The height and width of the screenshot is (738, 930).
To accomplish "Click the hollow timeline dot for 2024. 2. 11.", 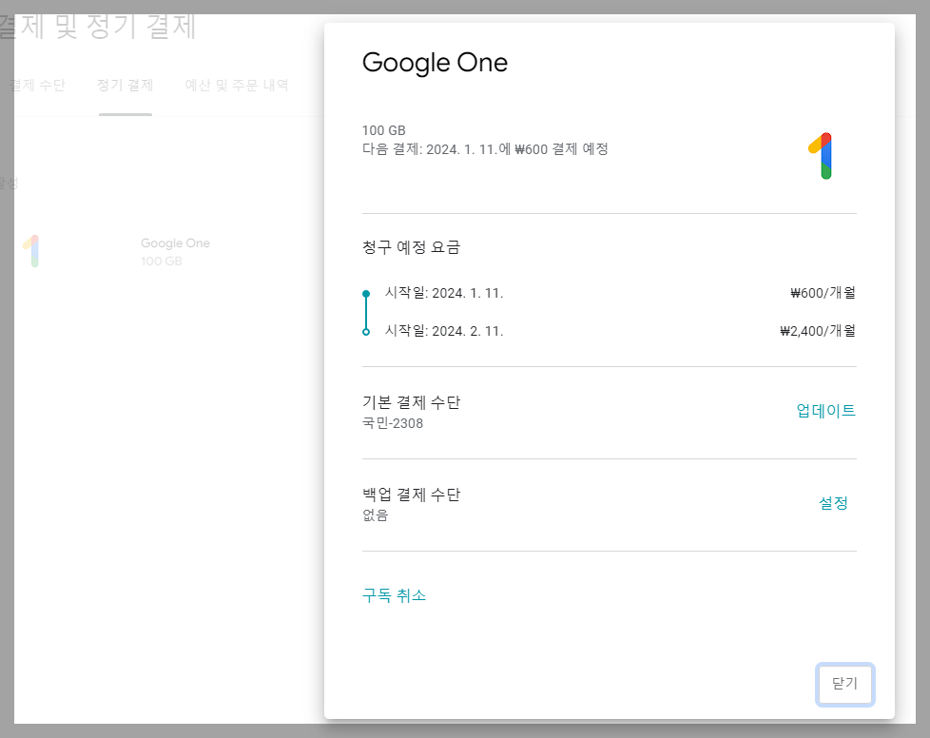I will coord(366,332).
